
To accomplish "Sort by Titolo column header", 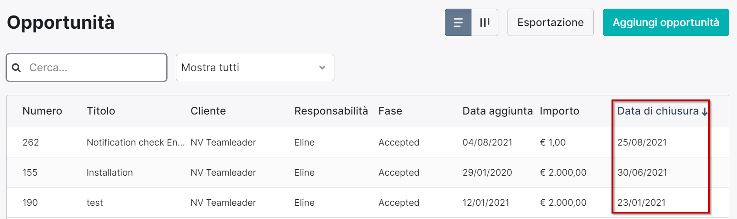I will [x=101, y=111].
